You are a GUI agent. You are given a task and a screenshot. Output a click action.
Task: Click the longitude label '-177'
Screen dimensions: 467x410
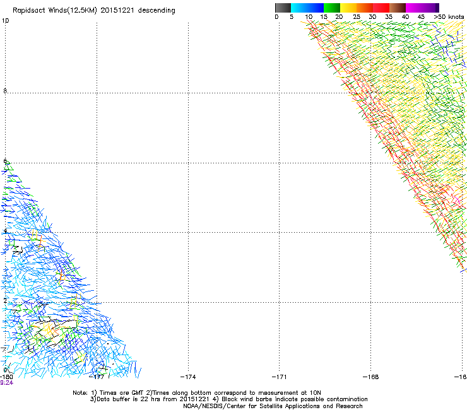tap(97, 377)
